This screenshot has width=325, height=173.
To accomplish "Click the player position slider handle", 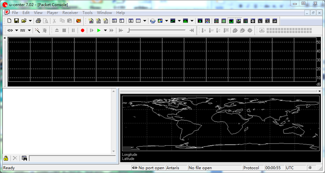I will [128, 31].
